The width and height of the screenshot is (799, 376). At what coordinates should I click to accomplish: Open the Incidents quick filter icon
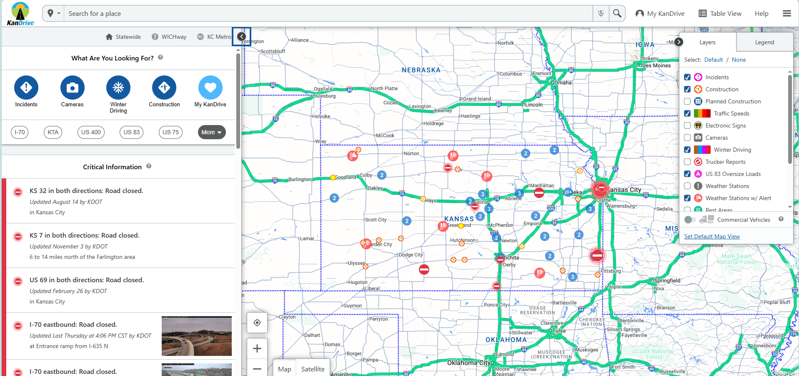pyautogui.click(x=26, y=88)
